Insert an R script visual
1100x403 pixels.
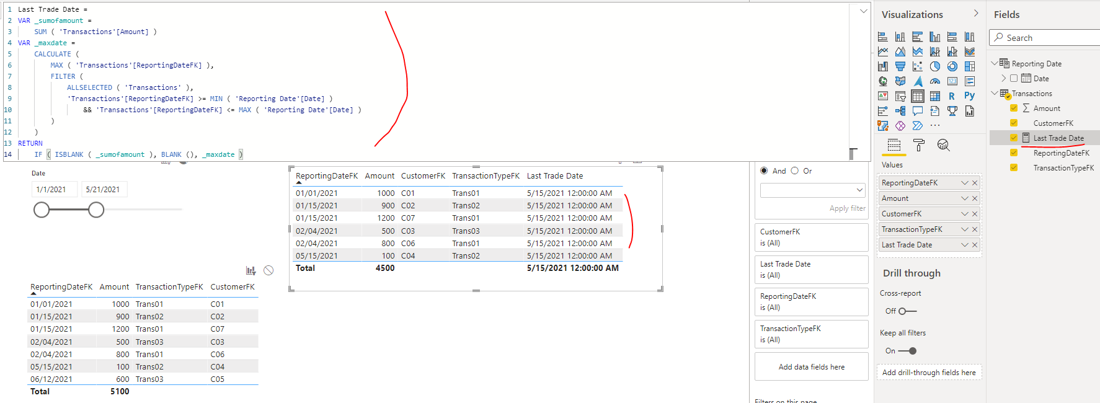(x=952, y=96)
